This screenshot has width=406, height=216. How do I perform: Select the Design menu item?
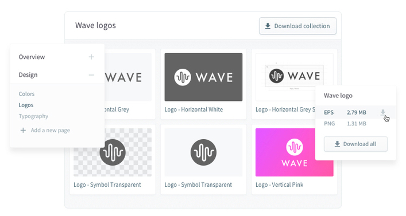click(28, 75)
